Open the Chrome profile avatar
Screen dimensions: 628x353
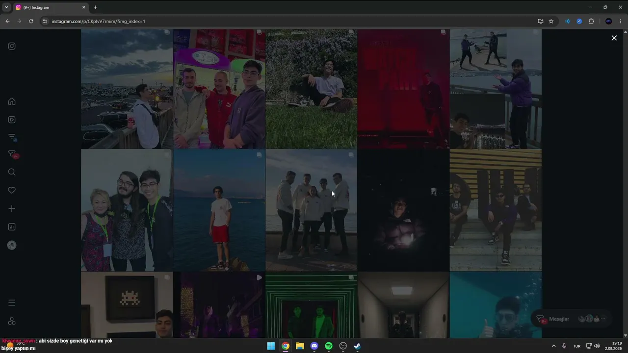[x=609, y=21]
